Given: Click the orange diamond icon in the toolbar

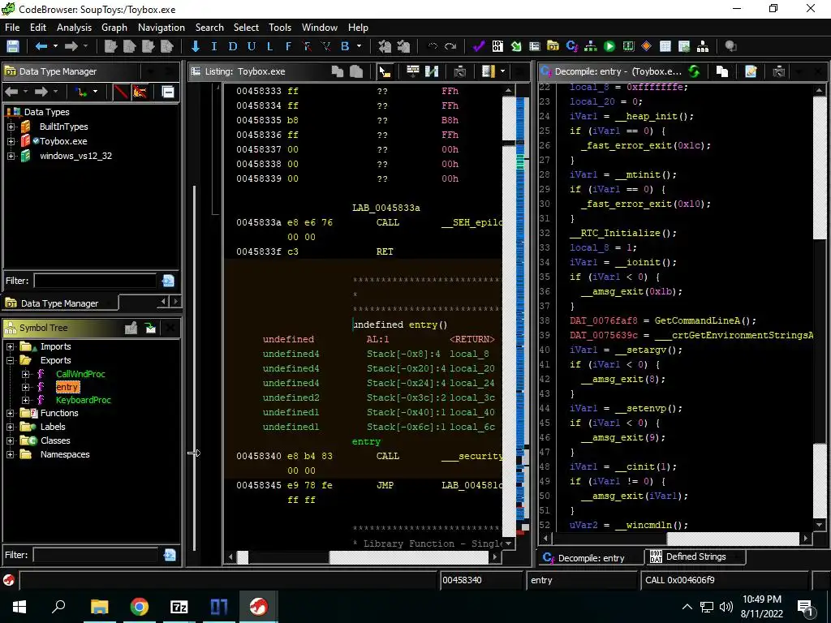Looking at the screenshot, I should tap(646, 46).
